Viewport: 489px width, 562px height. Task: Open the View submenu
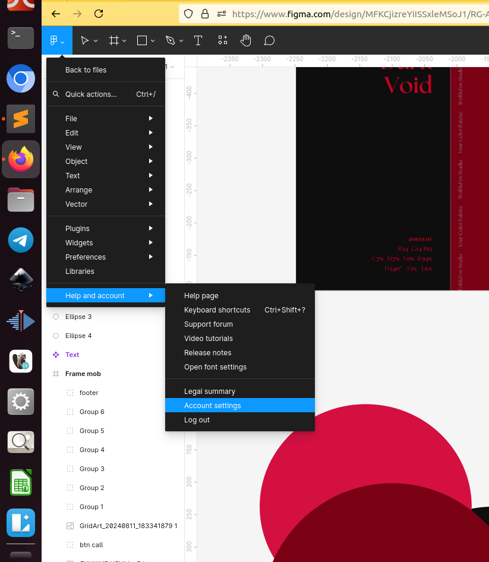point(106,147)
